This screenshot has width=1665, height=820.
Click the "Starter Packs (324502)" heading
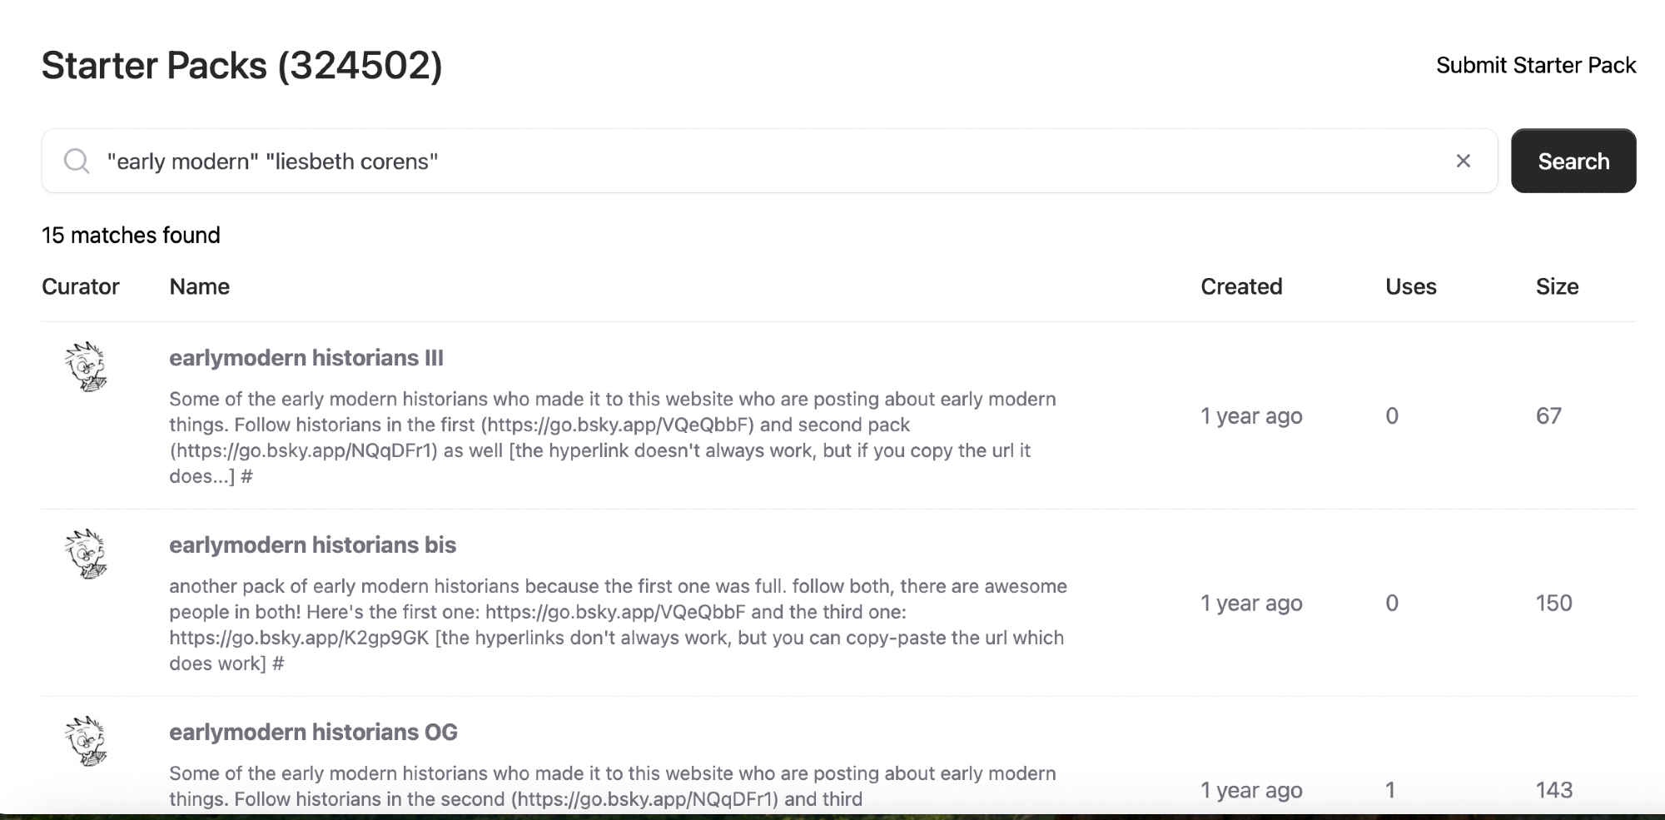(241, 66)
